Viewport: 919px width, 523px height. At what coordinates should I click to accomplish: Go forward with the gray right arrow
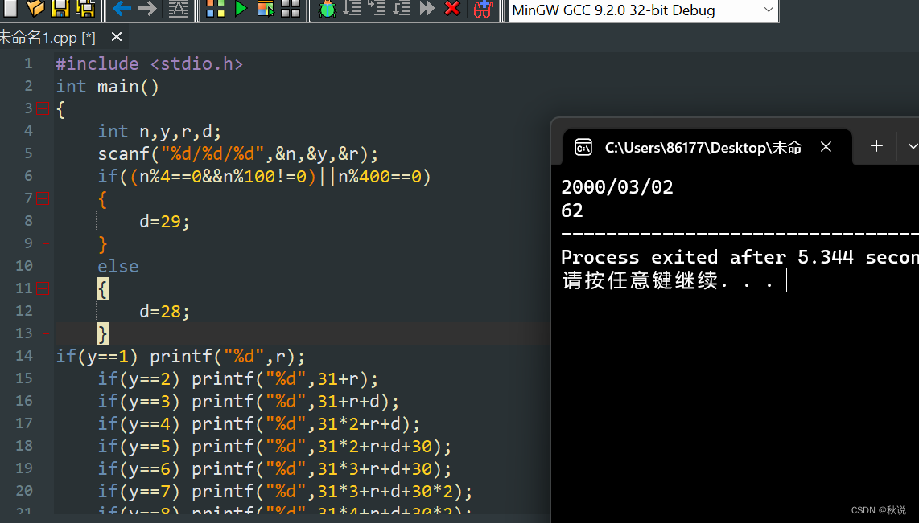coord(147,9)
